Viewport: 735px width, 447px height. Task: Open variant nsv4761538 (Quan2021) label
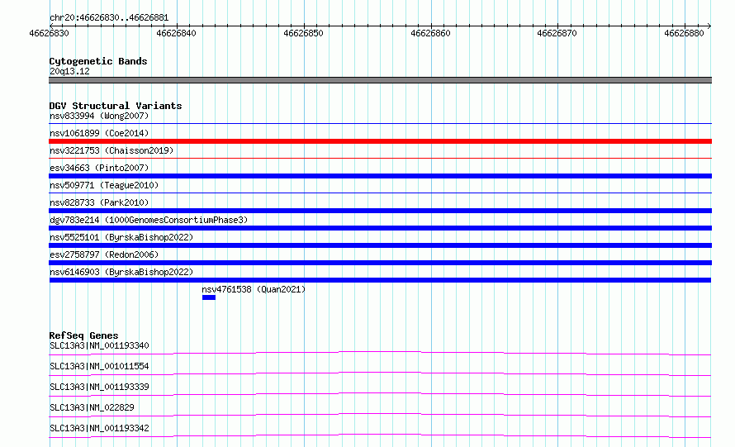254,289
